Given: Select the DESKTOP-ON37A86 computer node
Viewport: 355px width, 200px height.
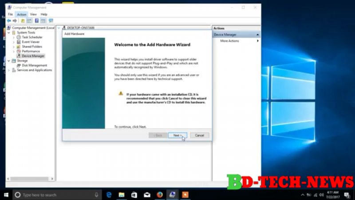Looking at the screenshot, I should pyautogui.click(x=81, y=28).
